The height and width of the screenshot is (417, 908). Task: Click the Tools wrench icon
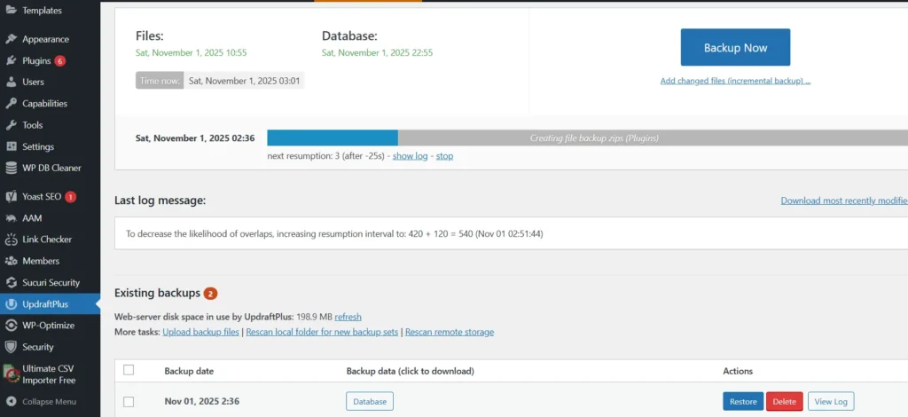[11, 125]
